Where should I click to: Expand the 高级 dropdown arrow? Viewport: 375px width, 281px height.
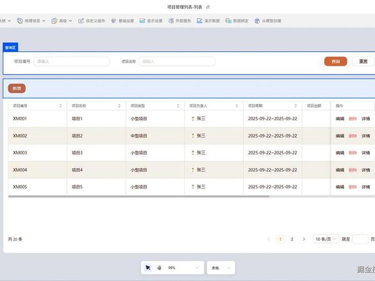click(x=71, y=21)
